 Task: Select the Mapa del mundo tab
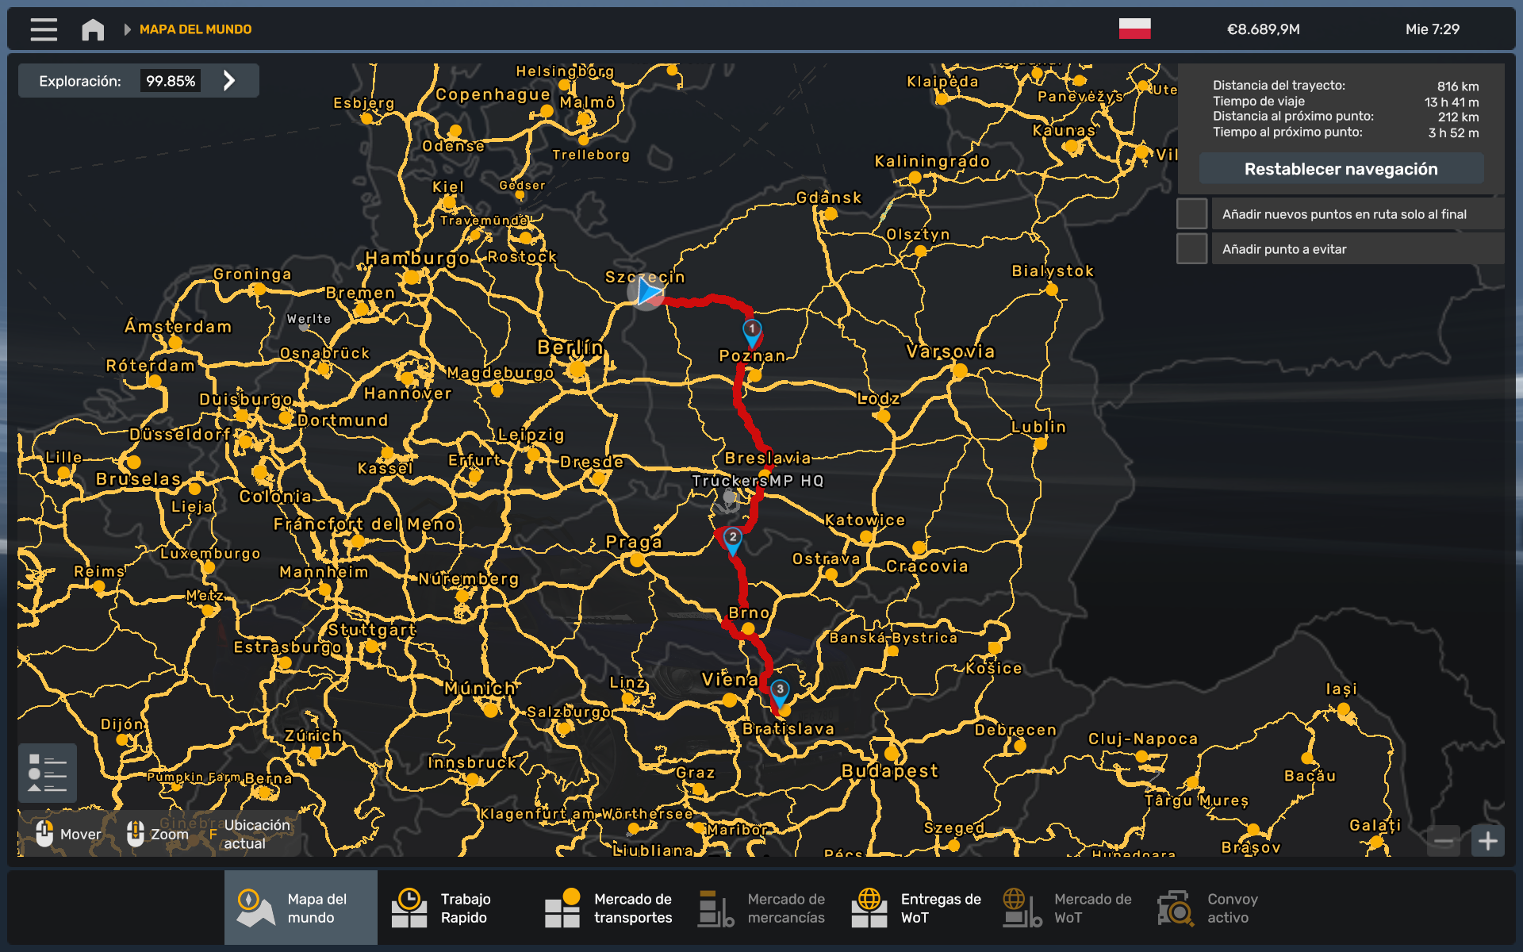pos(301,908)
